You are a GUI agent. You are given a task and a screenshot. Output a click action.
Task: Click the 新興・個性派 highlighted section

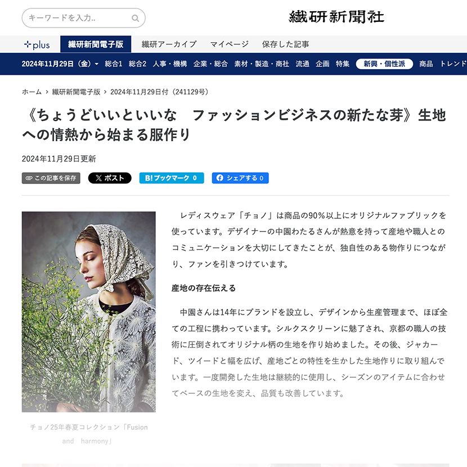tap(384, 64)
